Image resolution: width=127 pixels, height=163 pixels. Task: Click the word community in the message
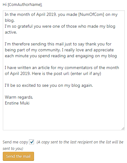(49, 50)
